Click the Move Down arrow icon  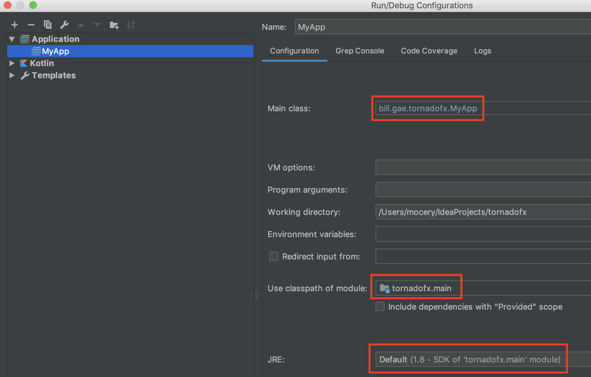(x=97, y=24)
